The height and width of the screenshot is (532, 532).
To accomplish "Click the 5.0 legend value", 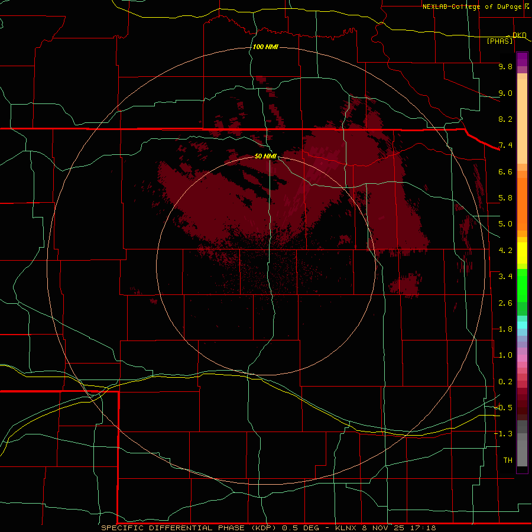I will click(505, 224).
